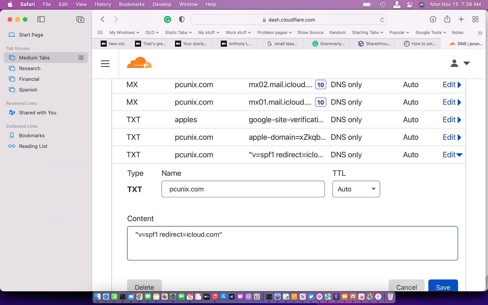
Task: Select the Research tab group
Action: tap(46, 68)
